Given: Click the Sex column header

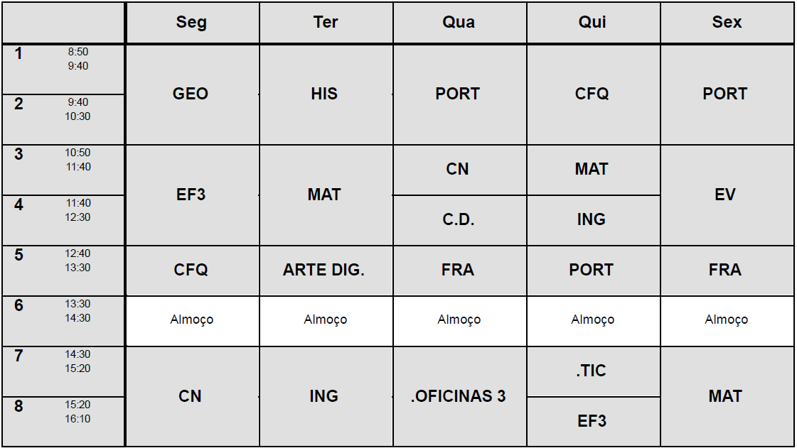Looking at the screenshot, I should [x=726, y=23].
